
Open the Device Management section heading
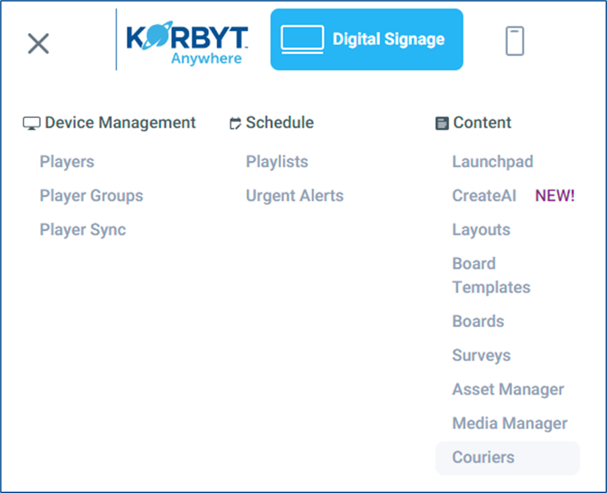pyautogui.click(x=120, y=123)
